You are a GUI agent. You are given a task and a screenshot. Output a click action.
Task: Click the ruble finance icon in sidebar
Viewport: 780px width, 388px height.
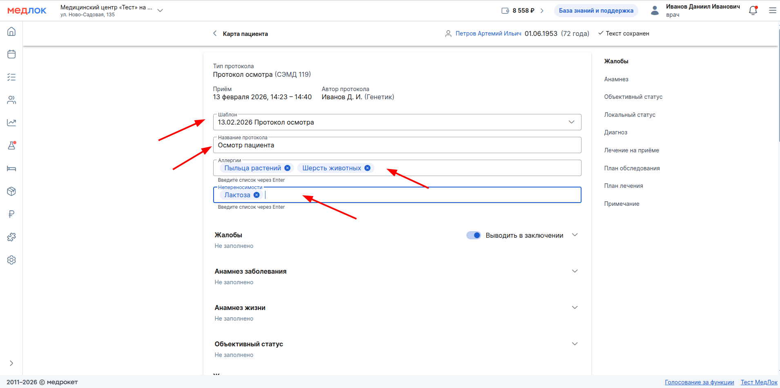(11, 214)
